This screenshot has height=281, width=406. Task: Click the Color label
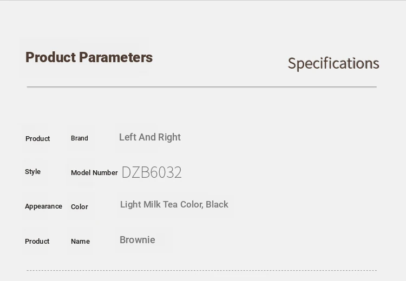click(x=80, y=207)
